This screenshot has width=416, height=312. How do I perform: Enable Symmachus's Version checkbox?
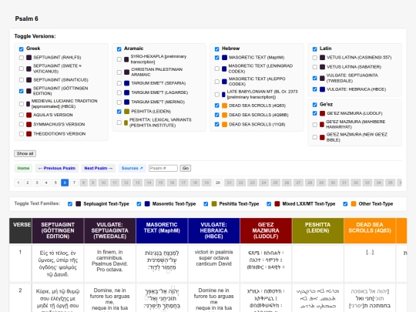click(x=22, y=124)
